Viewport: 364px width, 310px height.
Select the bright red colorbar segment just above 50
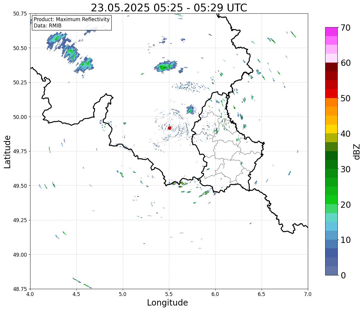tap(331, 94)
